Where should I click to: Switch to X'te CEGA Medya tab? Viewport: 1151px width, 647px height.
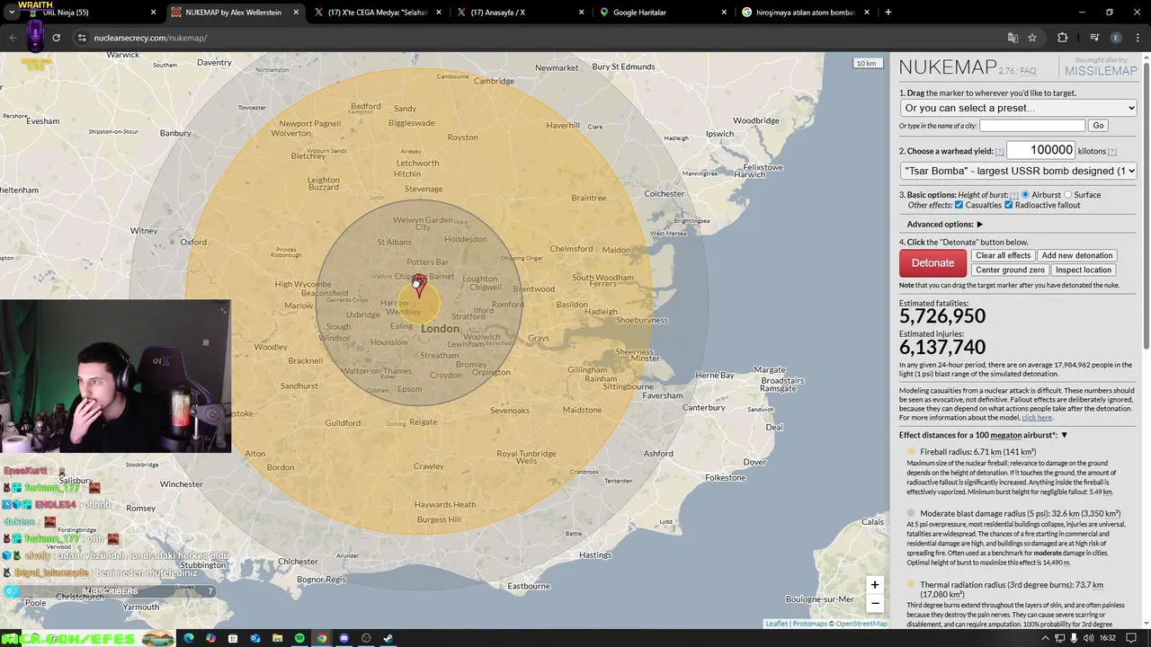tap(378, 13)
